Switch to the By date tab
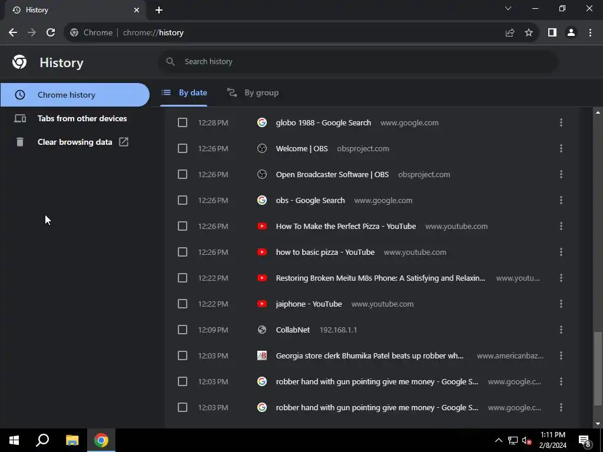The width and height of the screenshot is (603, 452). point(184,92)
